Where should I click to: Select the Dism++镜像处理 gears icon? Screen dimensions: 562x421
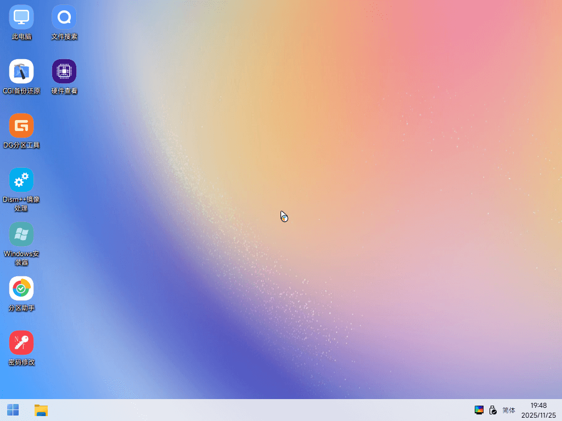click(21, 180)
